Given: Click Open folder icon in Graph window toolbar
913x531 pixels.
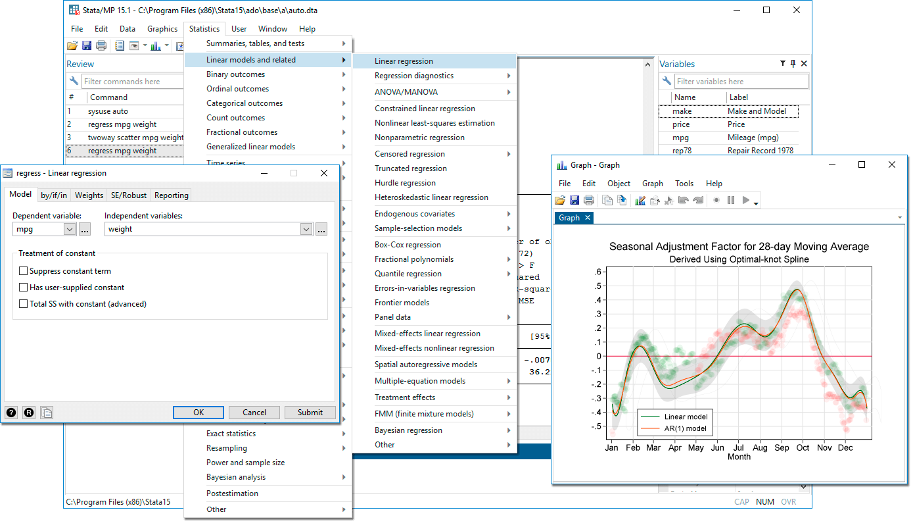Looking at the screenshot, I should coord(560,200).
